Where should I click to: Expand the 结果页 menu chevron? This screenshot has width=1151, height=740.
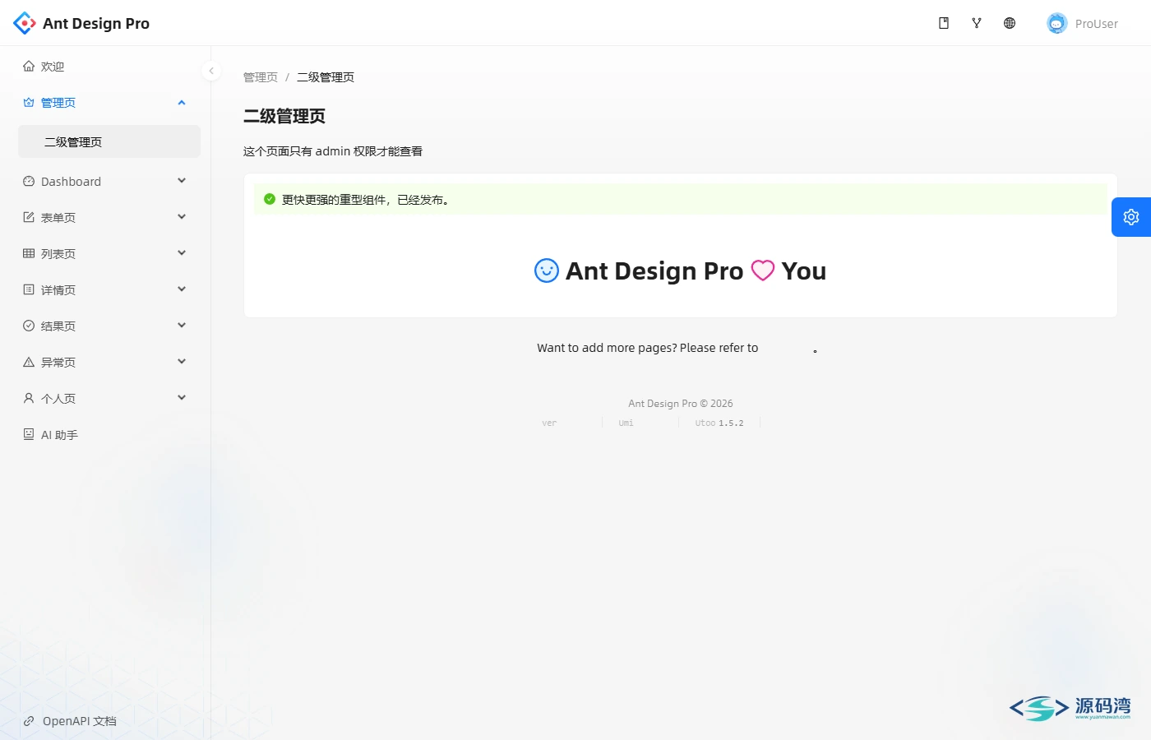click(x=182, y=326)
